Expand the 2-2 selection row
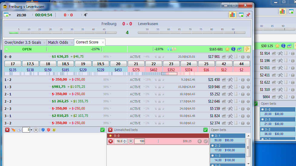Screen dimensions: 296x166 (243, 101)
